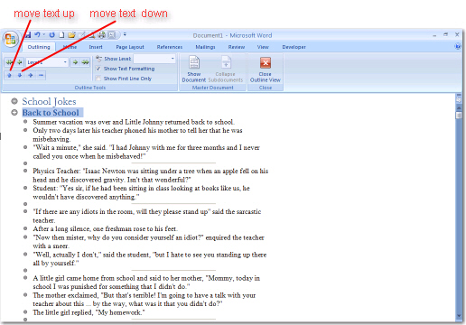The width and height of the screenshot is (466, 325).
Task: Move selected text up
Action: 10,75
